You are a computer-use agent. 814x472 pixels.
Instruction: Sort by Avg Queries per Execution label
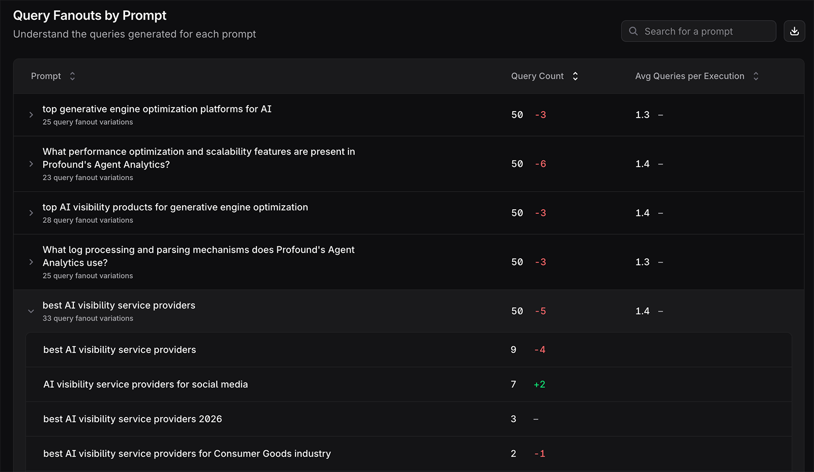(689, 76)
